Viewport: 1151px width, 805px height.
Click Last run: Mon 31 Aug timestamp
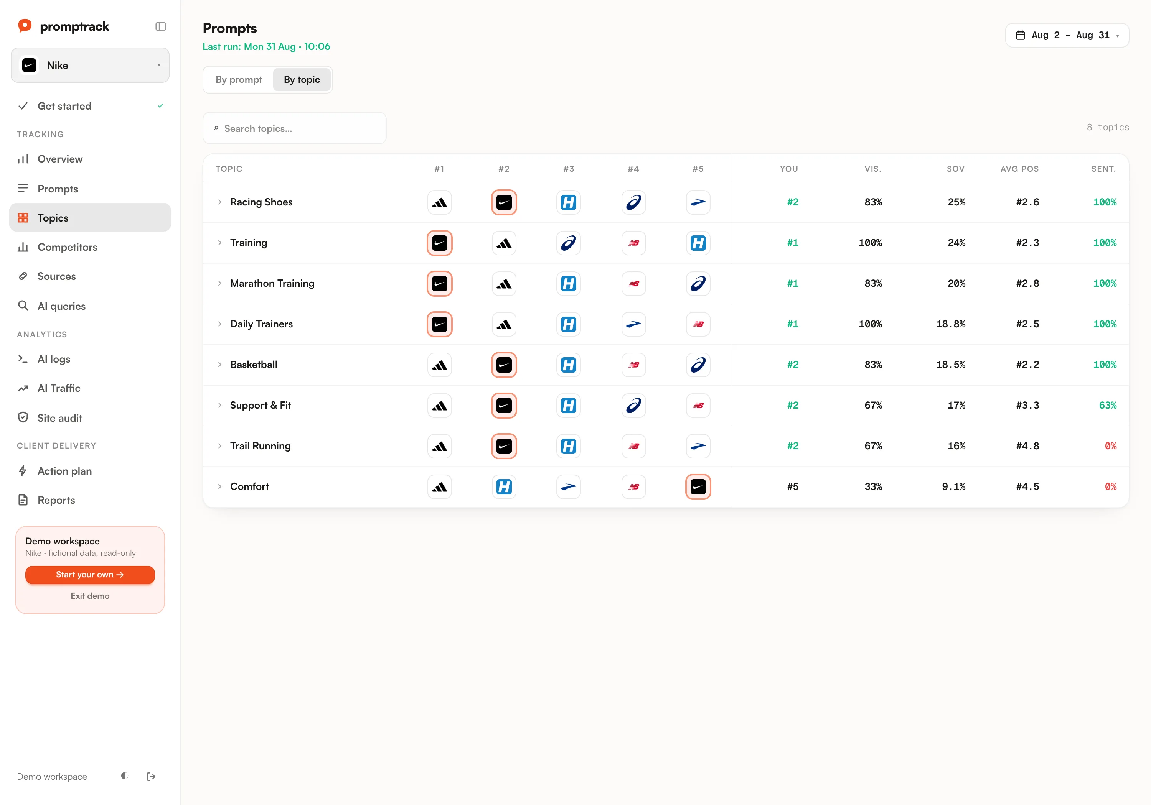[x=266, y=47]
